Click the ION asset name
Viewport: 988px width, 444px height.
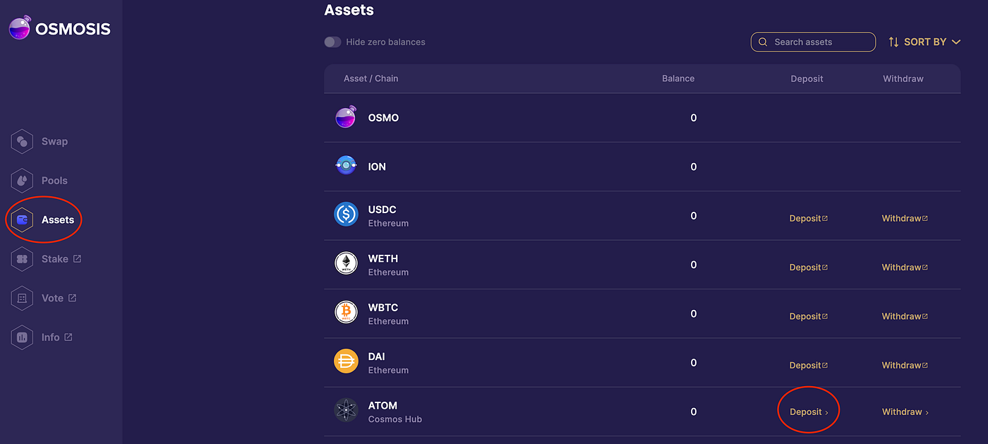(x=377, y=167)
